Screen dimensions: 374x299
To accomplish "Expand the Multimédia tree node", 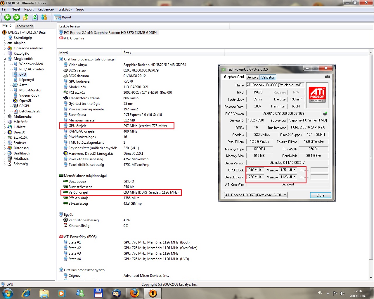I will pos(5,117).
